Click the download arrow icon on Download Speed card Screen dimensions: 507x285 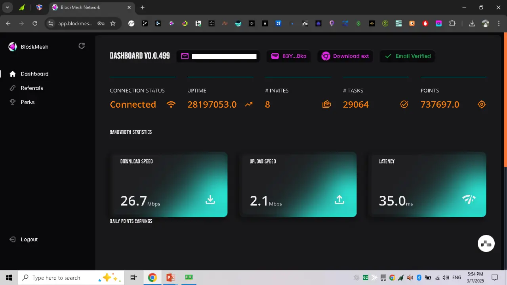[210, 200]
